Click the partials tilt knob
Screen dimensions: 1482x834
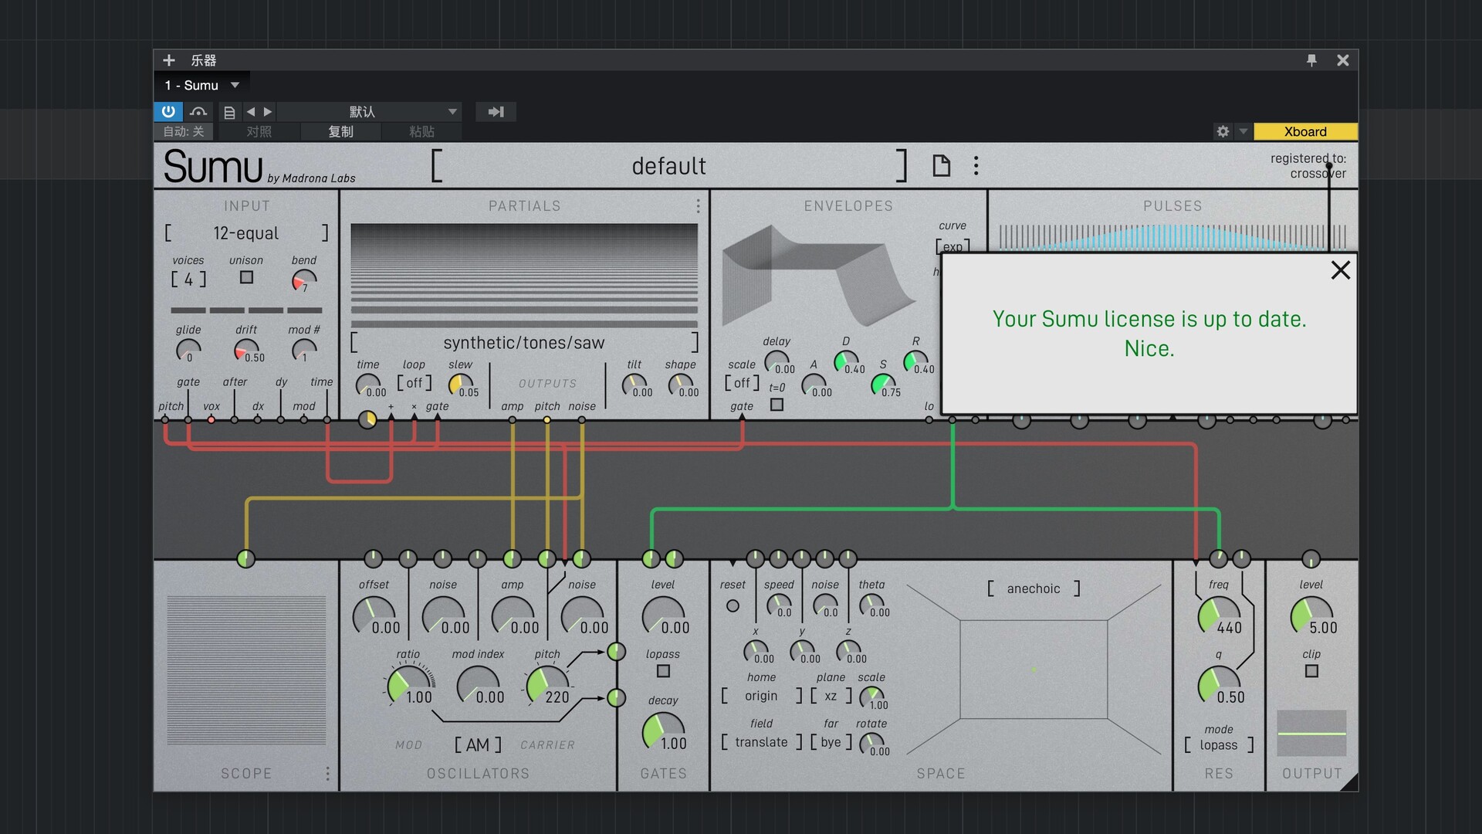pyautogui.click(x=634, y=385)
